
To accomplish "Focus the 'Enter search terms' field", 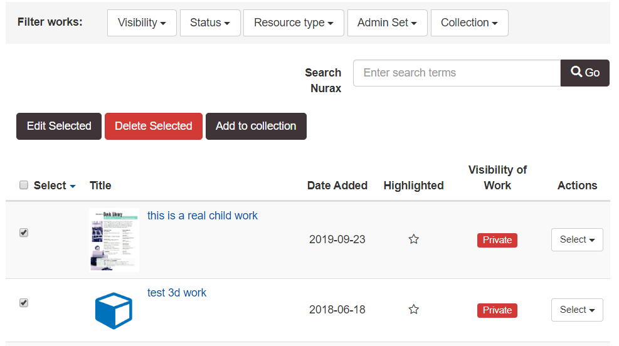I will tap(457, 73).
